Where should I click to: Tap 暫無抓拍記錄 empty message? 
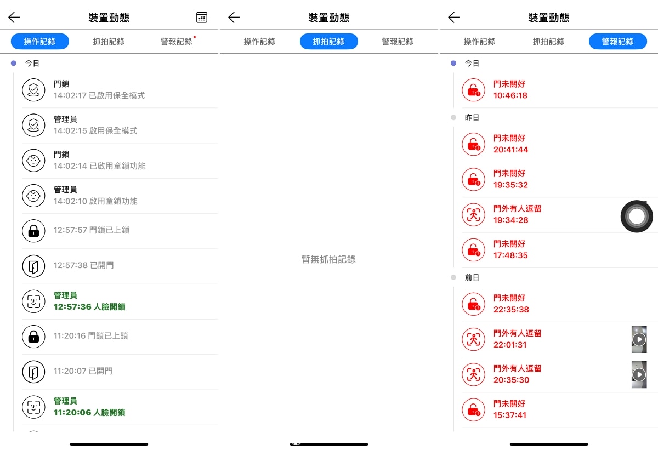coord(328,260)
